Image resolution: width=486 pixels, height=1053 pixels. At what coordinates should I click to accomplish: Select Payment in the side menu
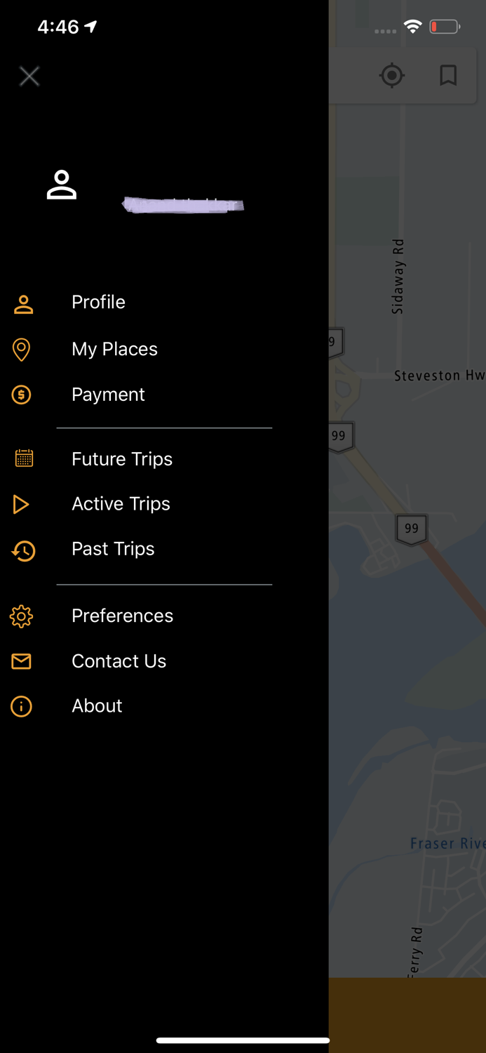(108, 395)
